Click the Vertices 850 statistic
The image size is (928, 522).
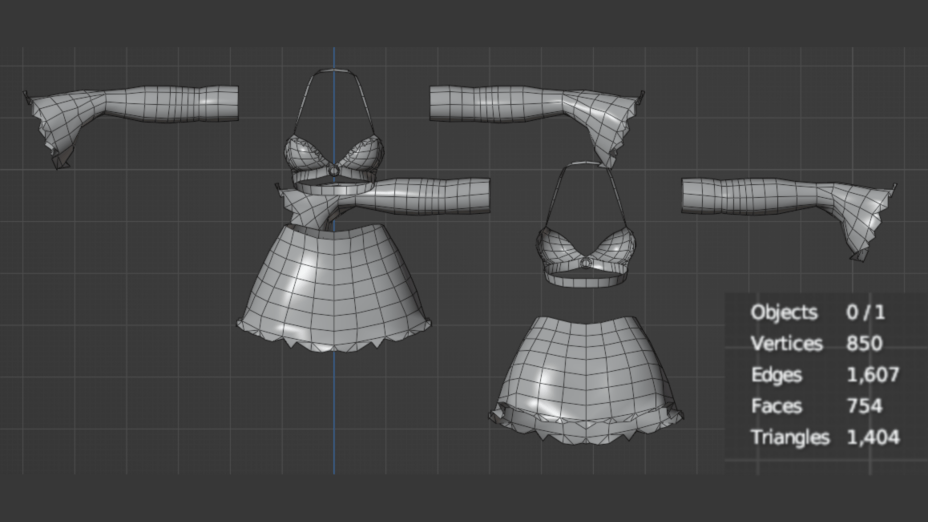pos(817,344)
